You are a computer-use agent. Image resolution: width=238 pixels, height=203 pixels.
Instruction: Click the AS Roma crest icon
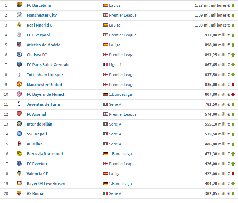coord(19,193)
